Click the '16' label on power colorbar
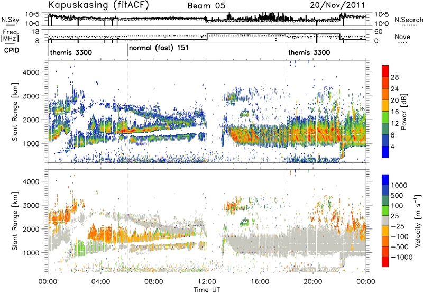This screenshot has height=293, width=423. point(394,112)
